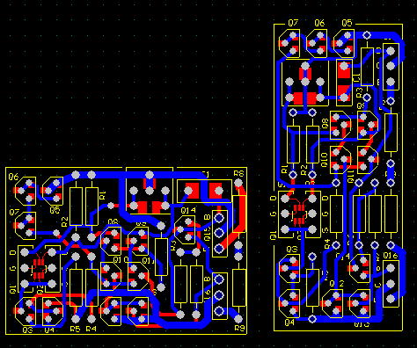Select the Q14 transistor footprint
The width and height of the screenshot is (417, 348).
pos(185,230)
